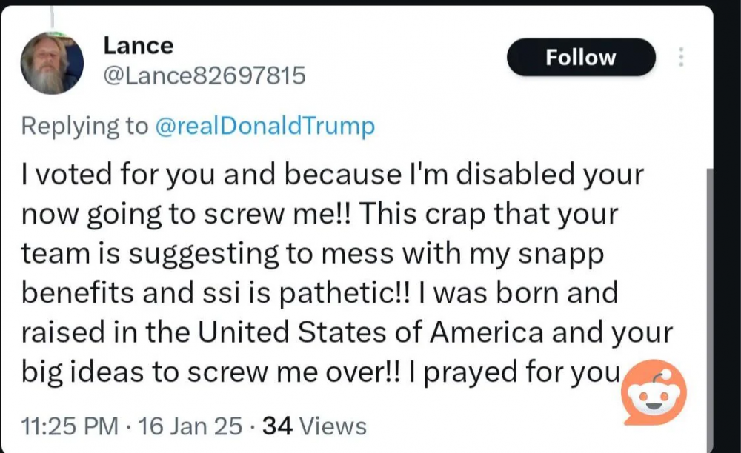Click the @Lance82697815 handle

205,75
